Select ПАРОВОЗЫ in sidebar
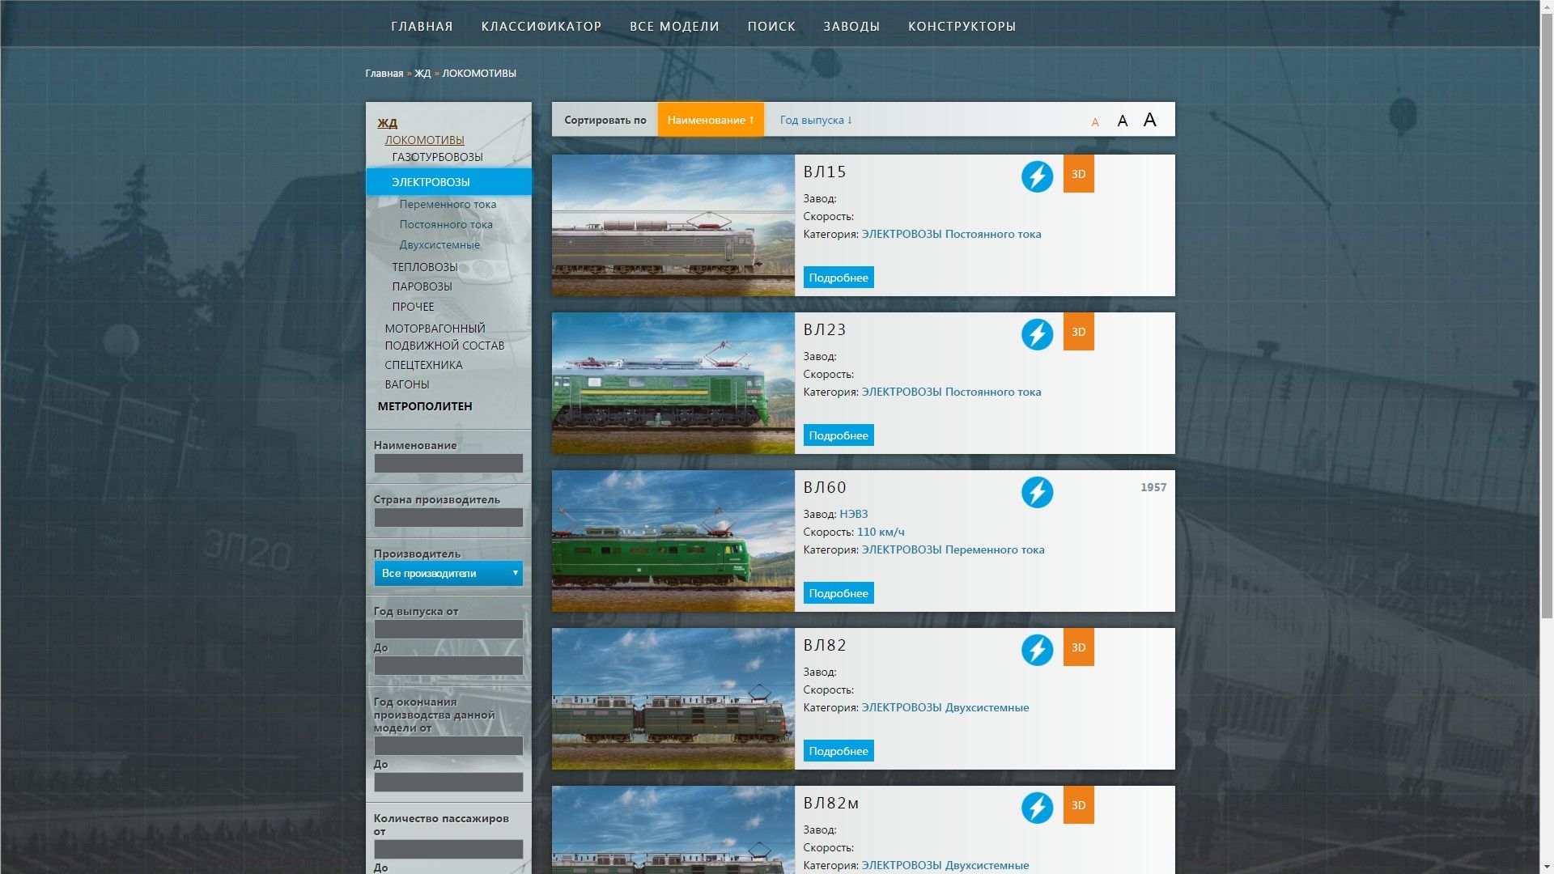The width and height of the screenshot is (1554, 874). [x=422, y=286]
